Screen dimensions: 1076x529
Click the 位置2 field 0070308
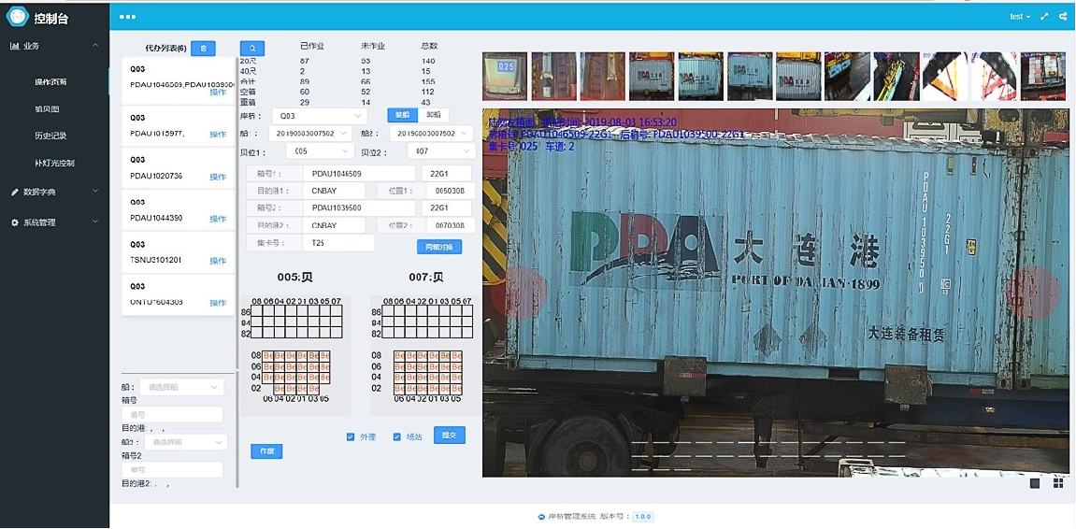pyautogui.click(x=449, y=225)
